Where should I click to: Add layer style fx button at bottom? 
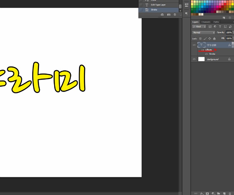click(x=201, y=193)
